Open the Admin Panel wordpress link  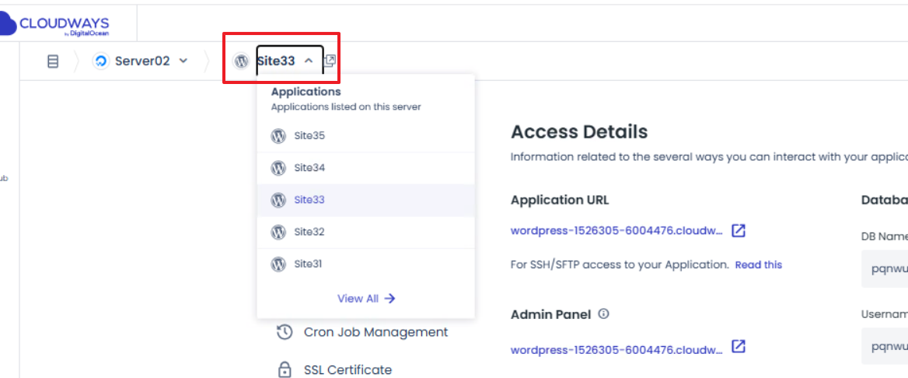click(616, 350)
